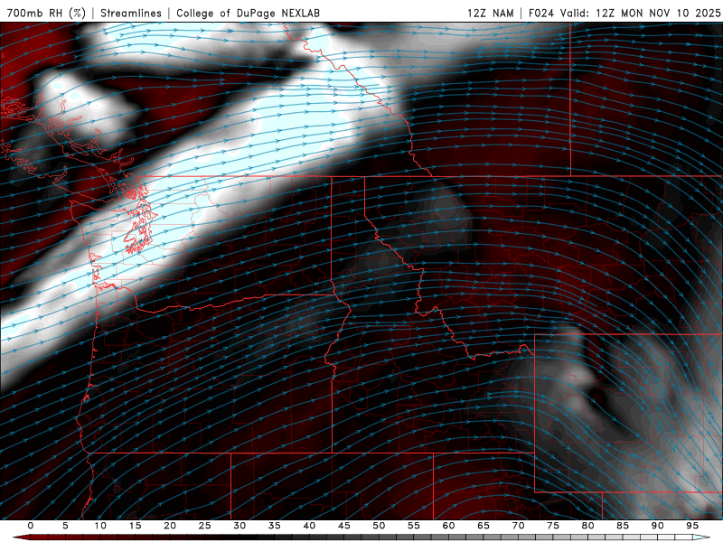Click the colorbar label "5"
The image size is (723, 542).
[65, 526]
